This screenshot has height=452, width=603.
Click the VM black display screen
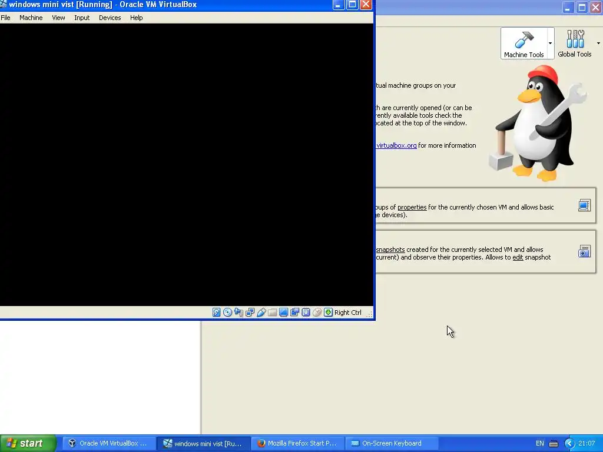(187, 165)
